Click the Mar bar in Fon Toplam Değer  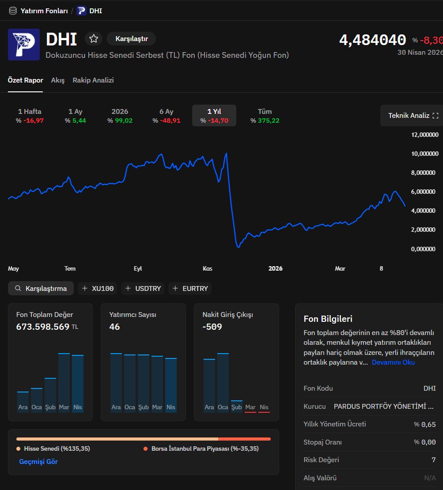(x=64, y=383)
